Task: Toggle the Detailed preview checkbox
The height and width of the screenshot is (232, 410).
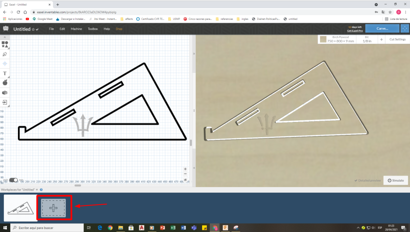Action: [x=368, y=180]
